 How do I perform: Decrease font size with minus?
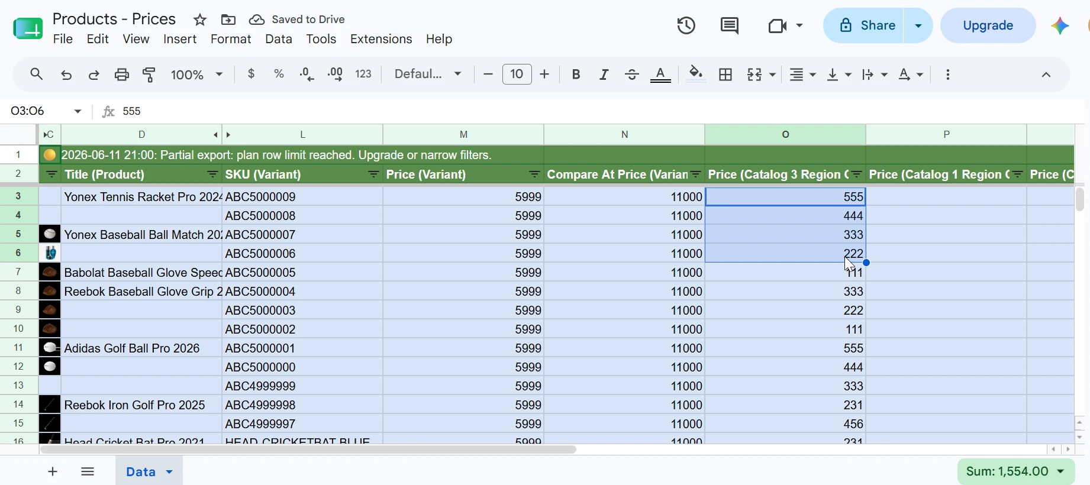coord(488,74)
